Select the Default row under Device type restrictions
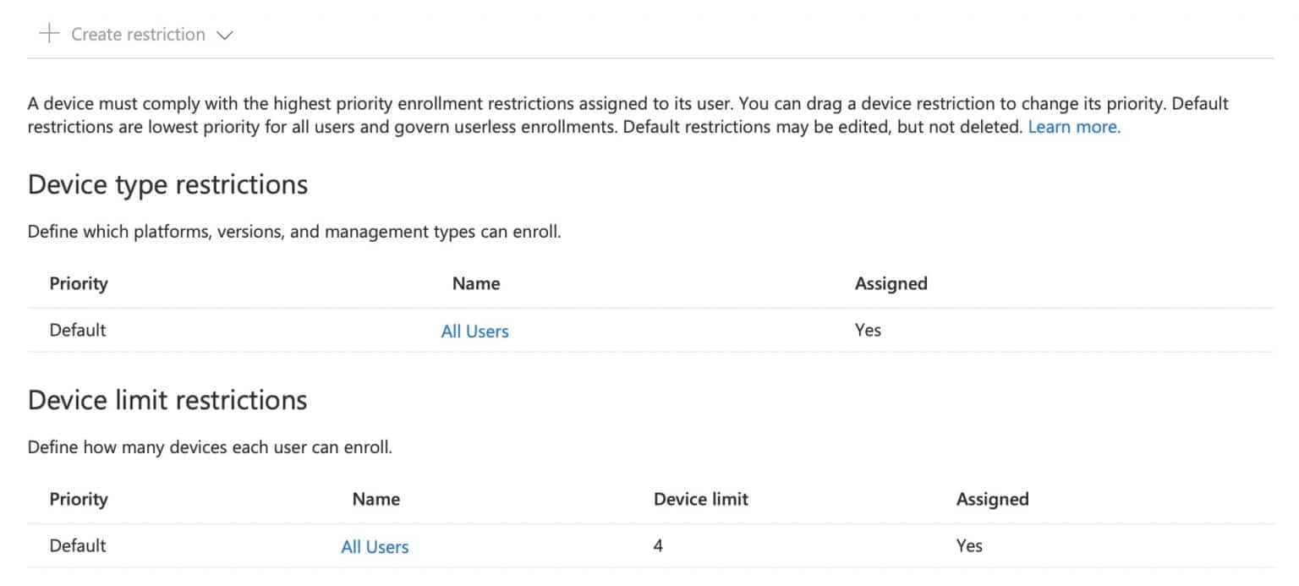This screenshot has width=1299, height=586. 77,330
